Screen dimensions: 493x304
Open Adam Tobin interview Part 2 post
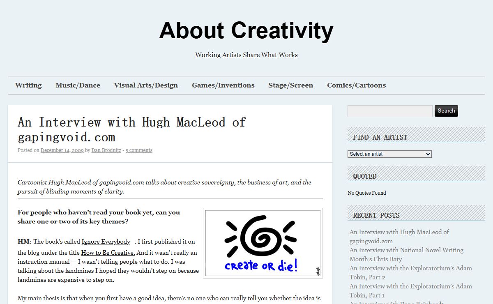coord(411,273)
